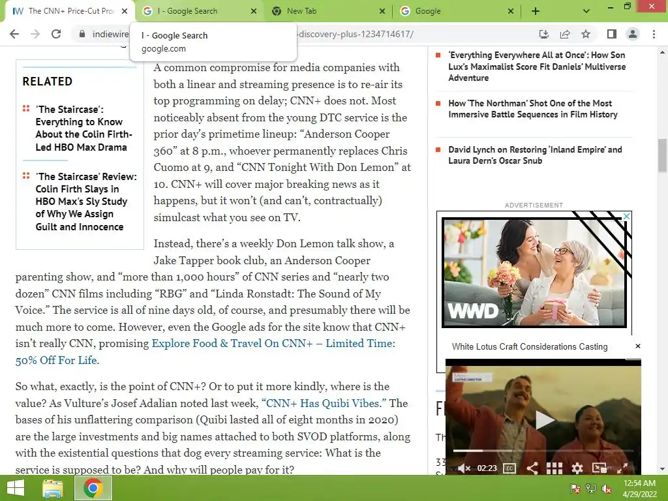Open 'The Staircase': Everything to Know link

click(x=83, y=129)
